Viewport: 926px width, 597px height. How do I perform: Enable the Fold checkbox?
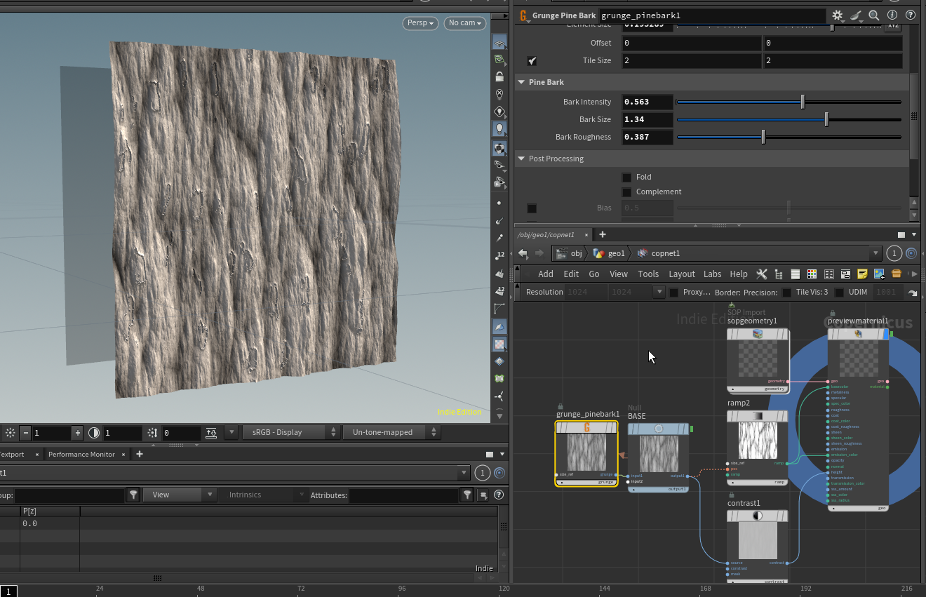tap(626, 177)
